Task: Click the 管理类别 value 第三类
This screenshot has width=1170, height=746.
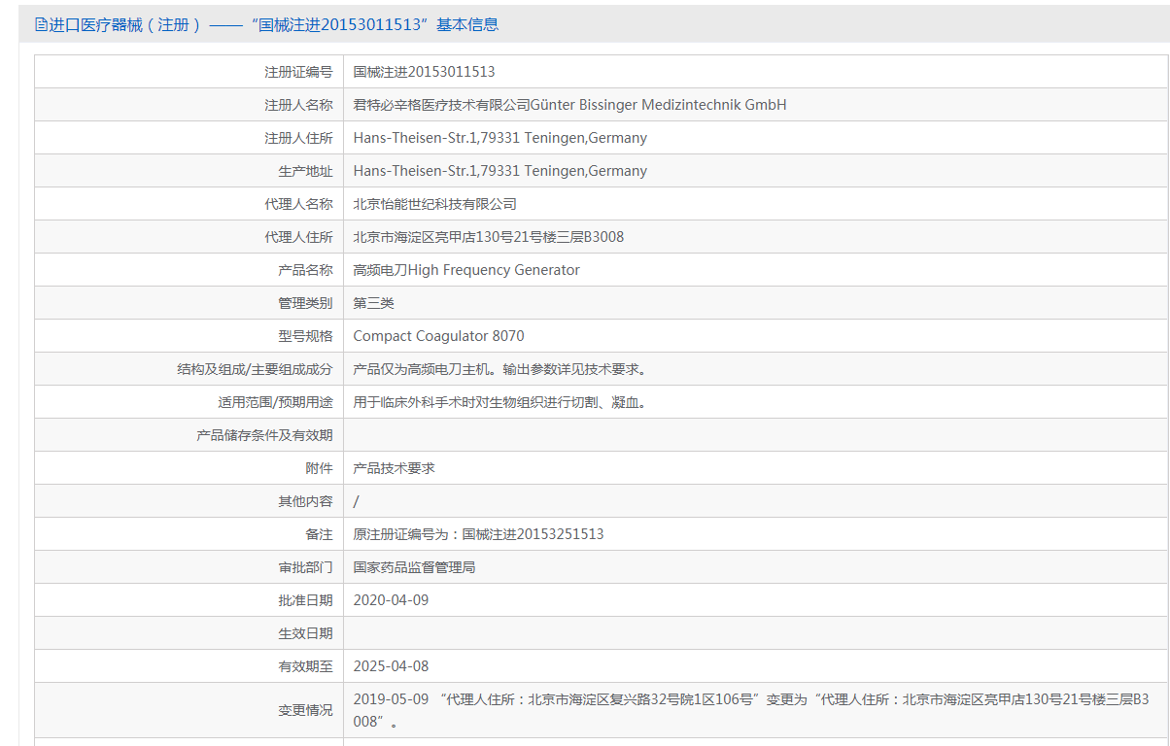Action: click(374, 303)
